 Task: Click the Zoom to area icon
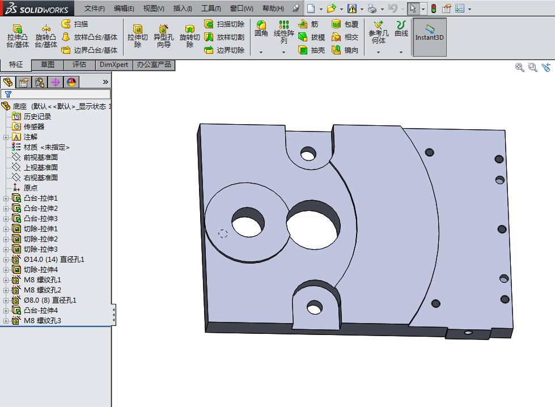[x=532, y=67]
